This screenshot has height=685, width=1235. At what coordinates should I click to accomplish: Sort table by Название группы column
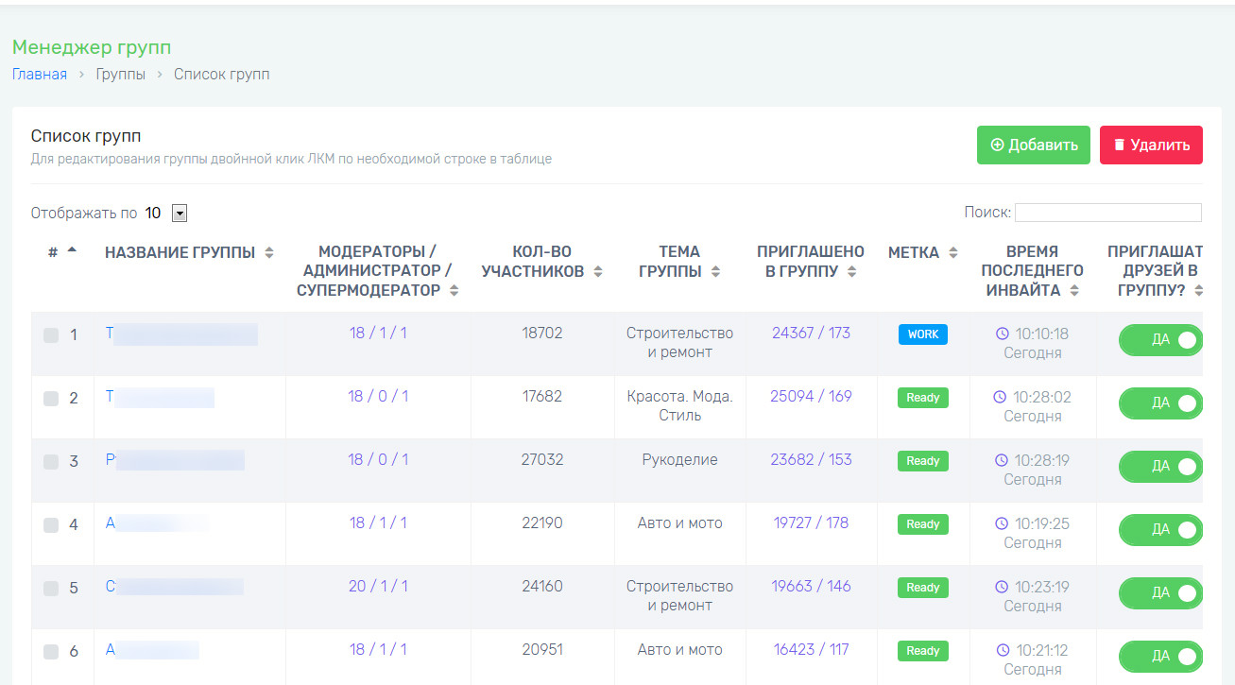[x=269, y=253]
